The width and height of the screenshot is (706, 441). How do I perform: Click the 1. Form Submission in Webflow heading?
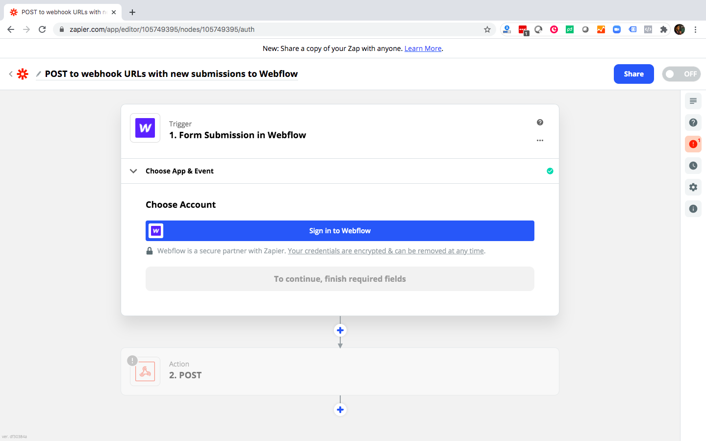click(x=237, y=135)
